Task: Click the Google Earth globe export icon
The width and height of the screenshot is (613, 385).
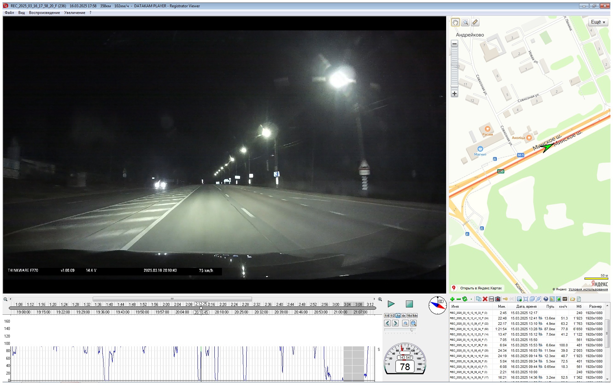Action: [546, 299]
